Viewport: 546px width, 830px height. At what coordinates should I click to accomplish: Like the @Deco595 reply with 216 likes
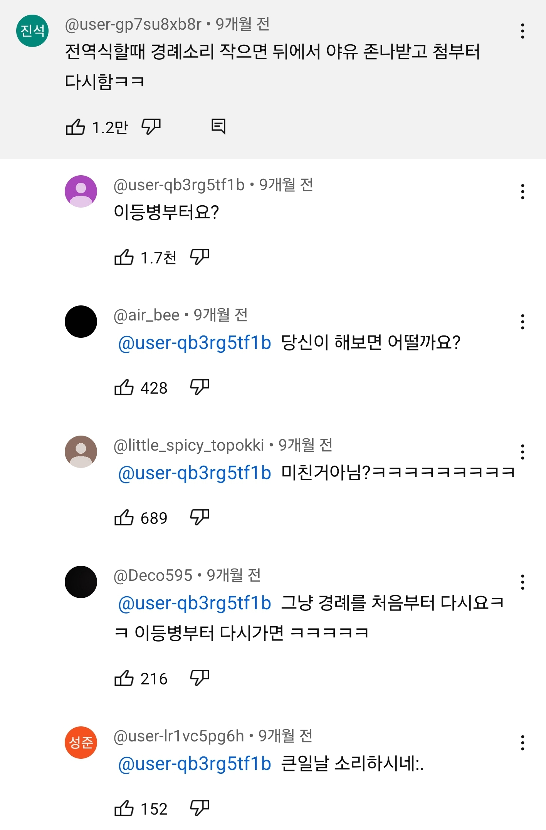tap(124, 678)
